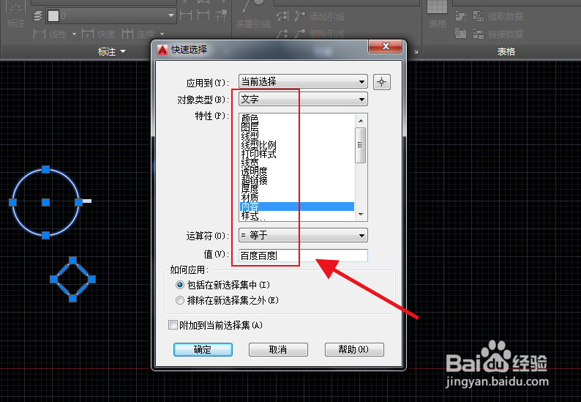Click the 链接数据 tool
The width and height of the screenshot is (581, 402).
tap(498, 34)
